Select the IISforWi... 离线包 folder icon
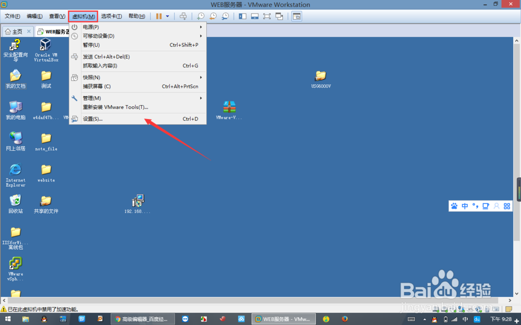Image resolution: width=521 pixels, height=325 pixels. 16,238
